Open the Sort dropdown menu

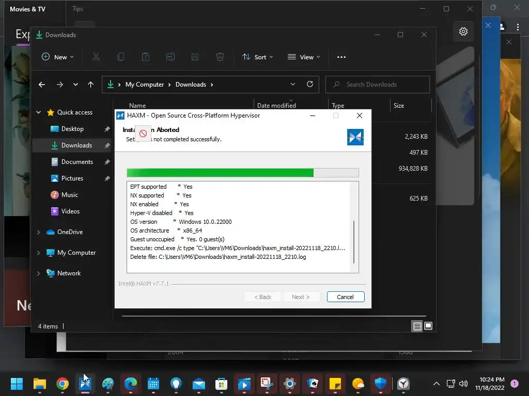point(257,57)
